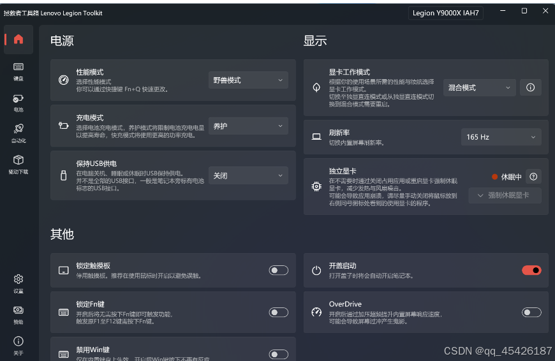Image resolution: width=555 pixels, height=361 pixels.
Task: Click the 休眠中 GPU status text
Action: pos(511,177)
